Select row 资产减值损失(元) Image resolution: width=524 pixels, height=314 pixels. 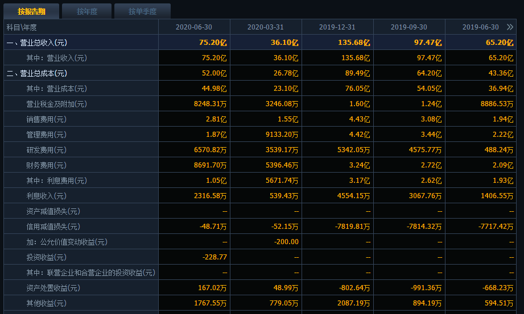(260, 211)
